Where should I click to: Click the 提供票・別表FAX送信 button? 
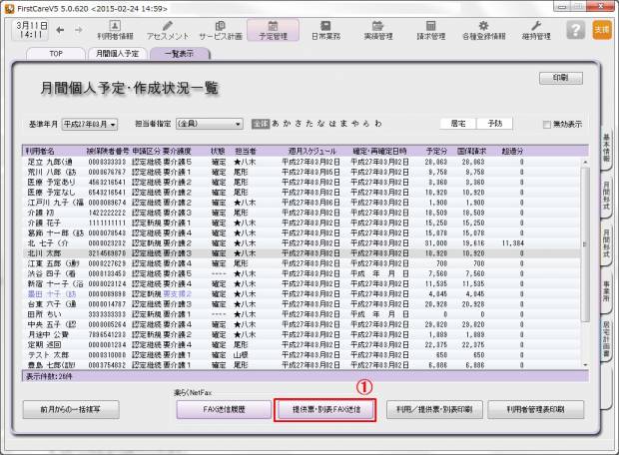click(325, 409)
